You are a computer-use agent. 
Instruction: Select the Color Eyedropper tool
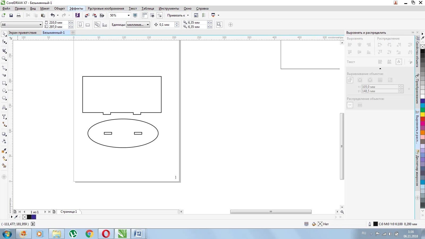pyautogui.click(x=4, y=151)
